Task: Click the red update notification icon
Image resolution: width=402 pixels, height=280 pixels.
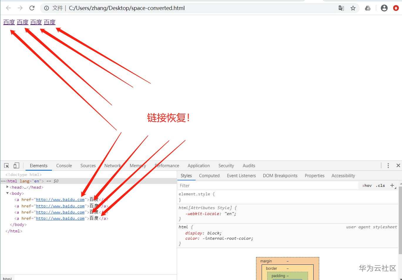Action: point(396,8)
